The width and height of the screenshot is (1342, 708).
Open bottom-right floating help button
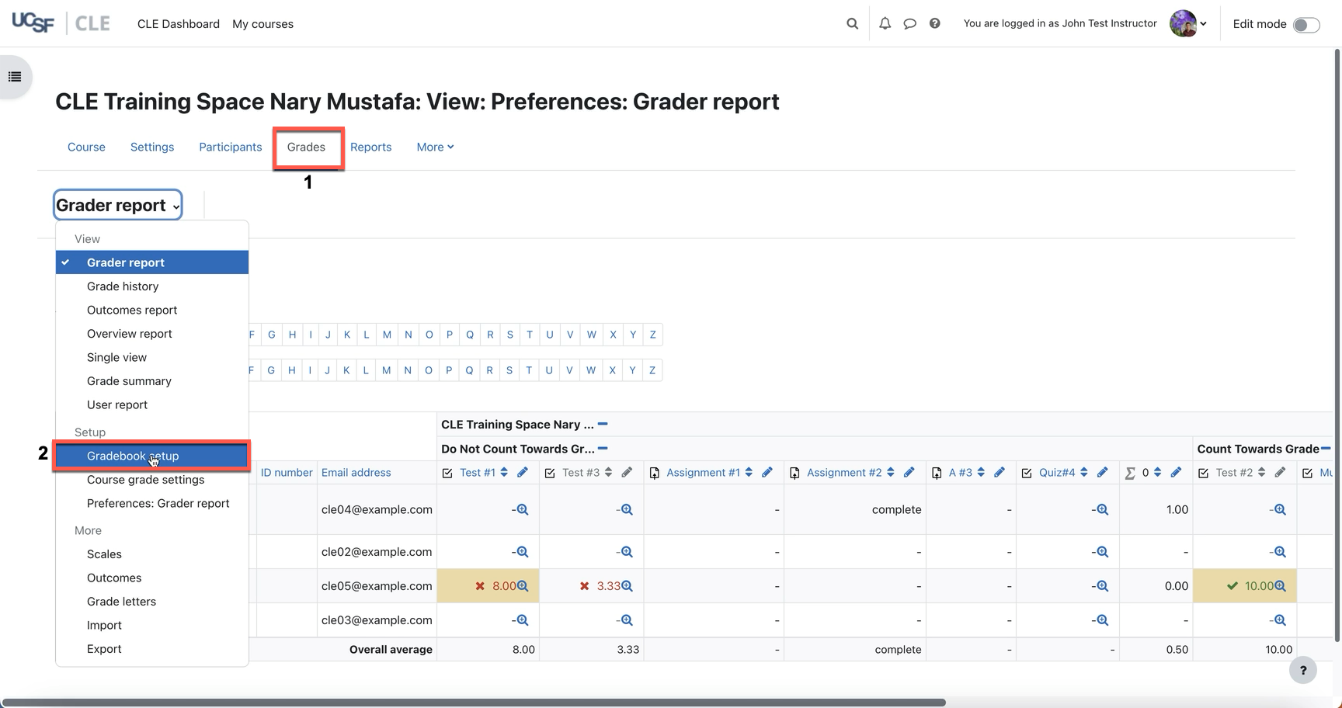(x=1303, y=670)
